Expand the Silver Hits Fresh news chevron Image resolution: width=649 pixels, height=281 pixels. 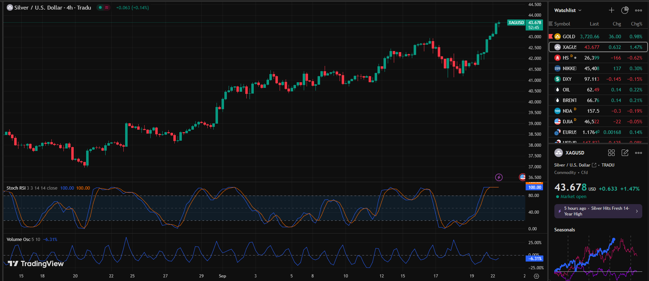pyautogui.click(x=637, y=211)
